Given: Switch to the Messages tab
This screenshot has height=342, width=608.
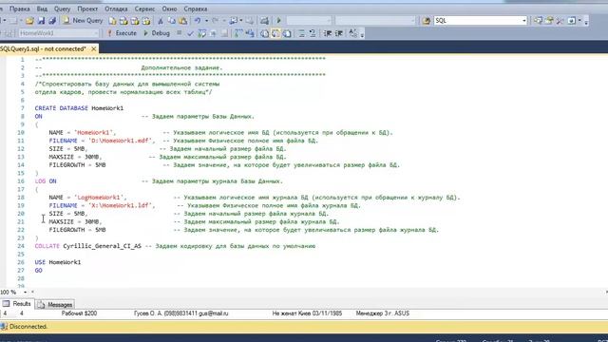Looking at the screenshot, I should click(x=55, y=304).
